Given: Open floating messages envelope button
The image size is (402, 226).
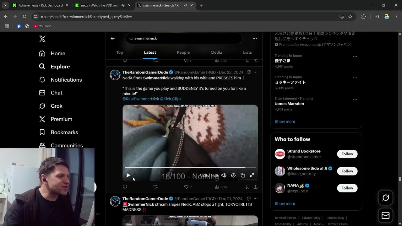Looking at the screenshot, I should click(x=386, y=216).
